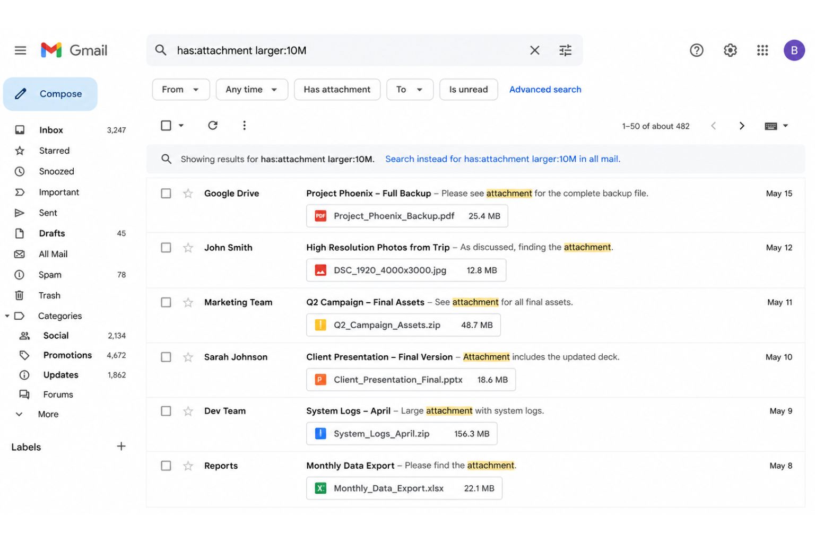
Task: Open Settings gear icon
Action: [x=730, y=50]
